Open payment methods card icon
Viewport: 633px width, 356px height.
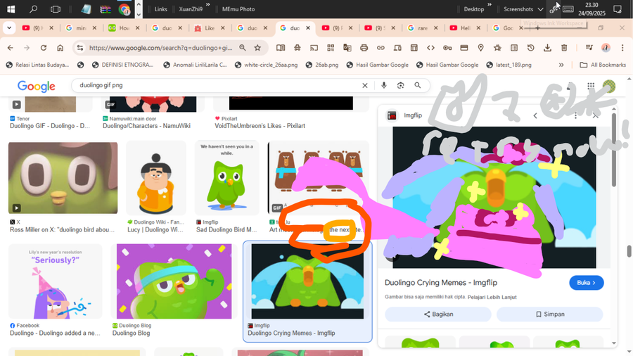(x=464, y=48)
